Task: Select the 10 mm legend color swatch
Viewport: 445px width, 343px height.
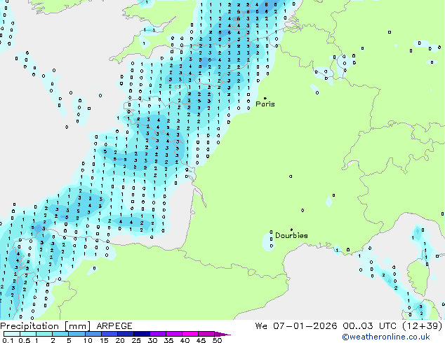Action: point(93,334)
